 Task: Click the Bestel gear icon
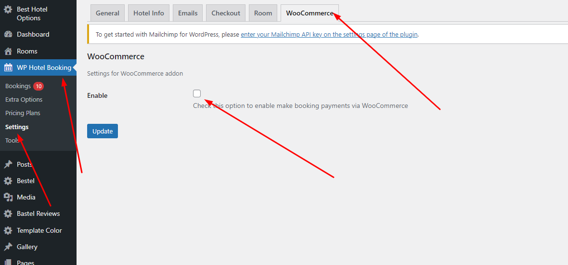tap(8, 181)
